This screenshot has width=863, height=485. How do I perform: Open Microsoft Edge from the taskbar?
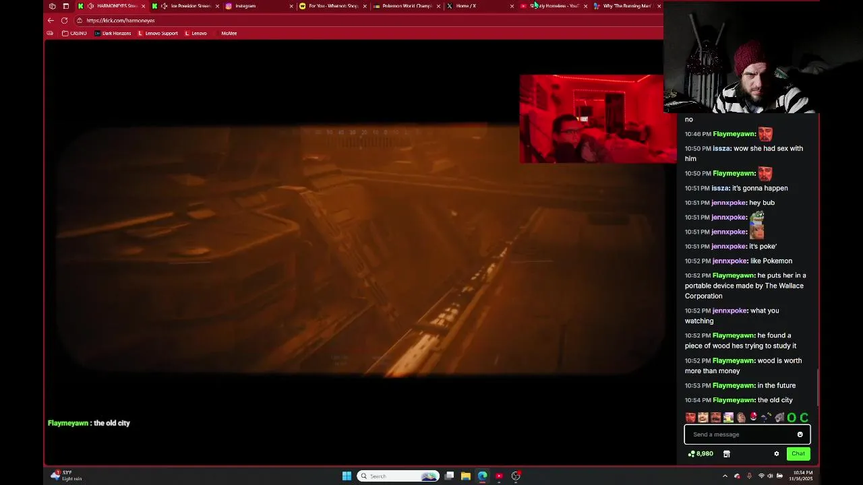pyautogui.click(x=482, y=476)
